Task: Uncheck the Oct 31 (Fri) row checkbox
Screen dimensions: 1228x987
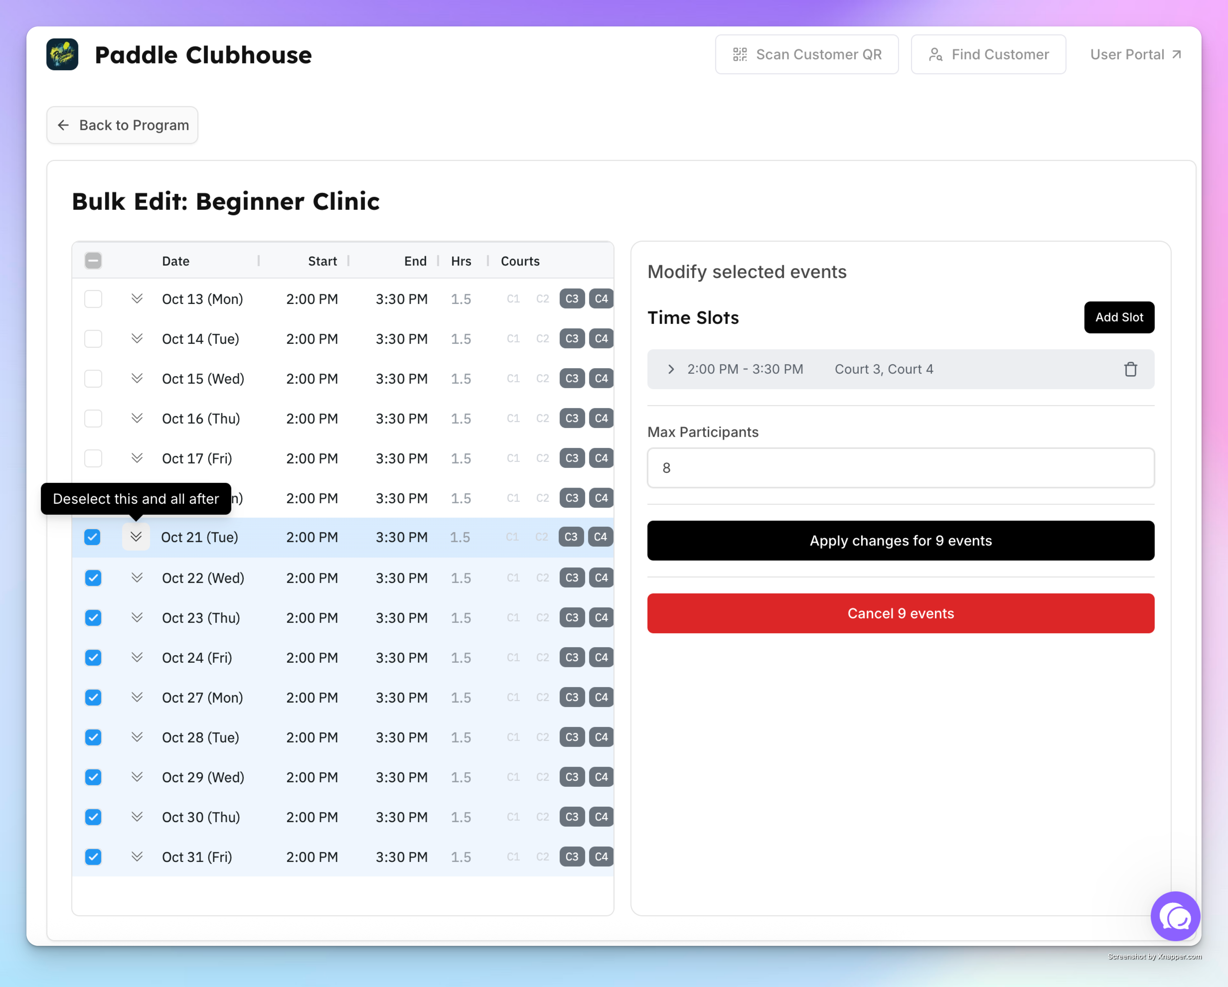Action: tap(93, 857)
